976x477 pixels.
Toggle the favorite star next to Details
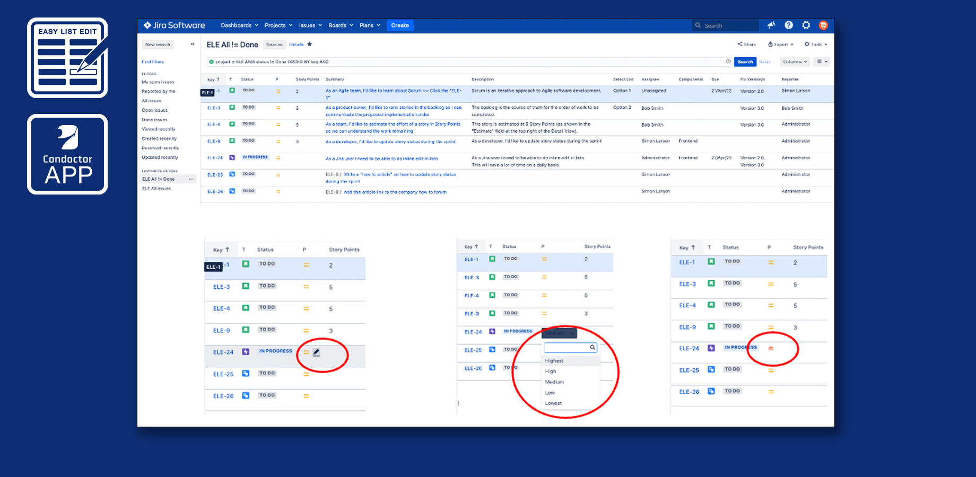[x=310, y=45]
